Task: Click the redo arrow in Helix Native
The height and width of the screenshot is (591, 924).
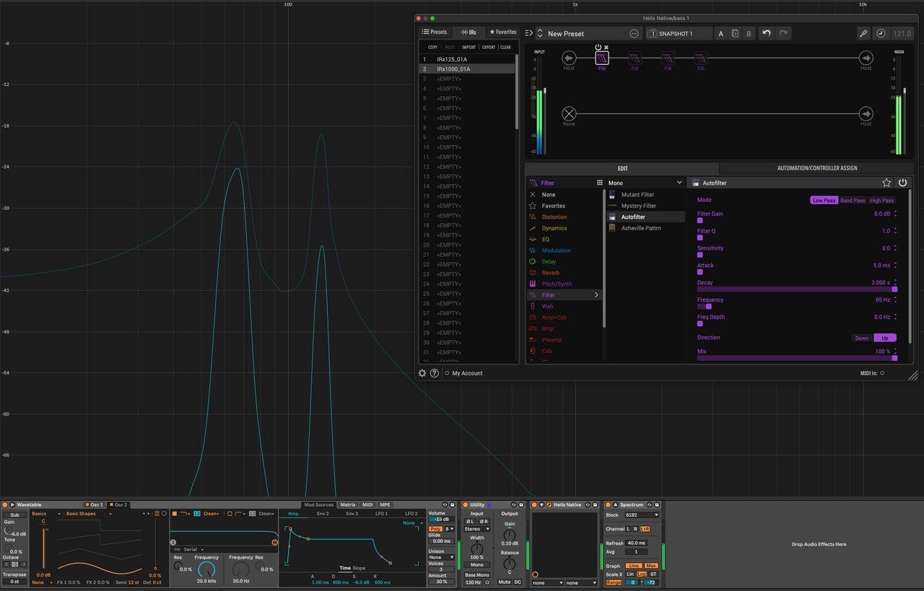Action: pyautogui.click(x=783, y=33)
